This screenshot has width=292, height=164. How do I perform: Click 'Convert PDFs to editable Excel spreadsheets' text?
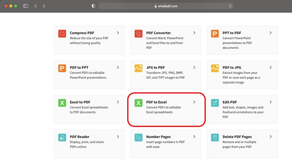tap(163, 110)
